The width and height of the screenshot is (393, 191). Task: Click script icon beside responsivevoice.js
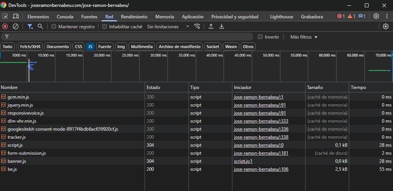point(3,113)
